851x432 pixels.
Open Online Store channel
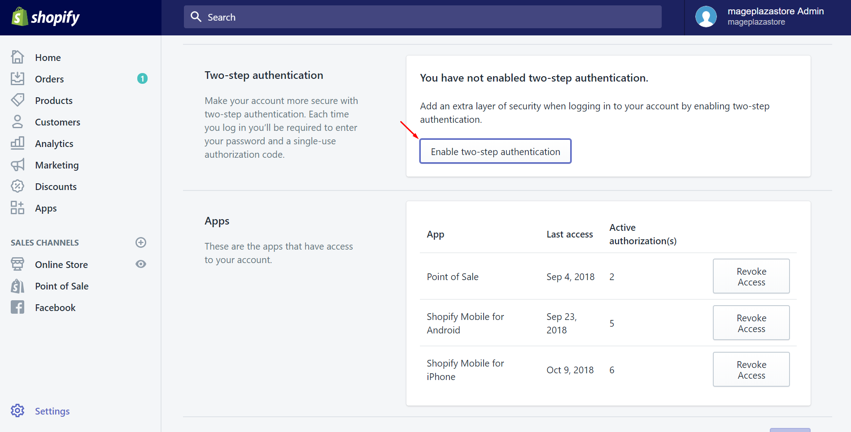coord(61,264)
